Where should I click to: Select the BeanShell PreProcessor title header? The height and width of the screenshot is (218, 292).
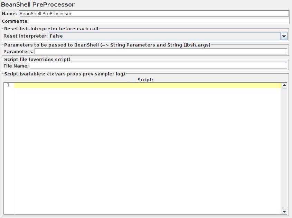38,4
